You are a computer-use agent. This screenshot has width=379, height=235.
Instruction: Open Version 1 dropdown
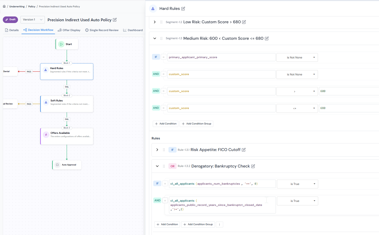click(x=33, y=20)
